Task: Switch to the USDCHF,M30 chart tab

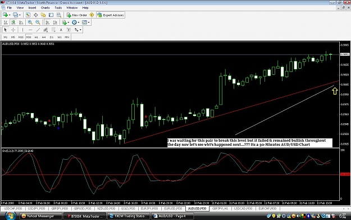Action: click(13, 209)
